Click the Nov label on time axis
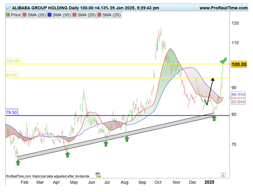The width and height of the screenshot is (253, 192). click(x=176, y=182)
